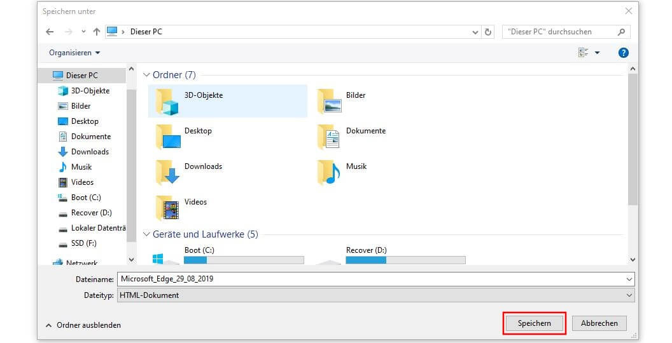Open the blue help icon

[623, 53]
